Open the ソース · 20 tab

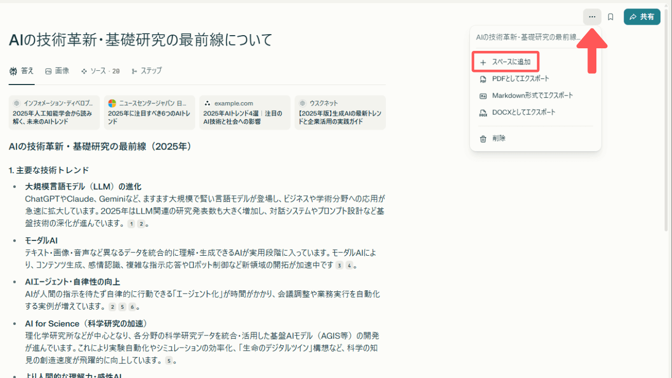pyautogui.click(x=100, y=71)
